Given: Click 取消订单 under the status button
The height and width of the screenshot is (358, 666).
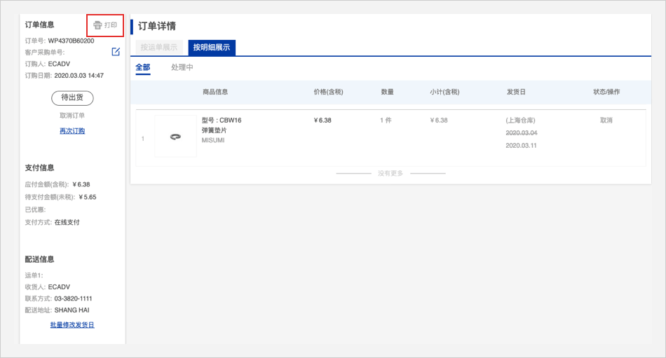Looking at the screenshot, I should (x=72, y=116).
